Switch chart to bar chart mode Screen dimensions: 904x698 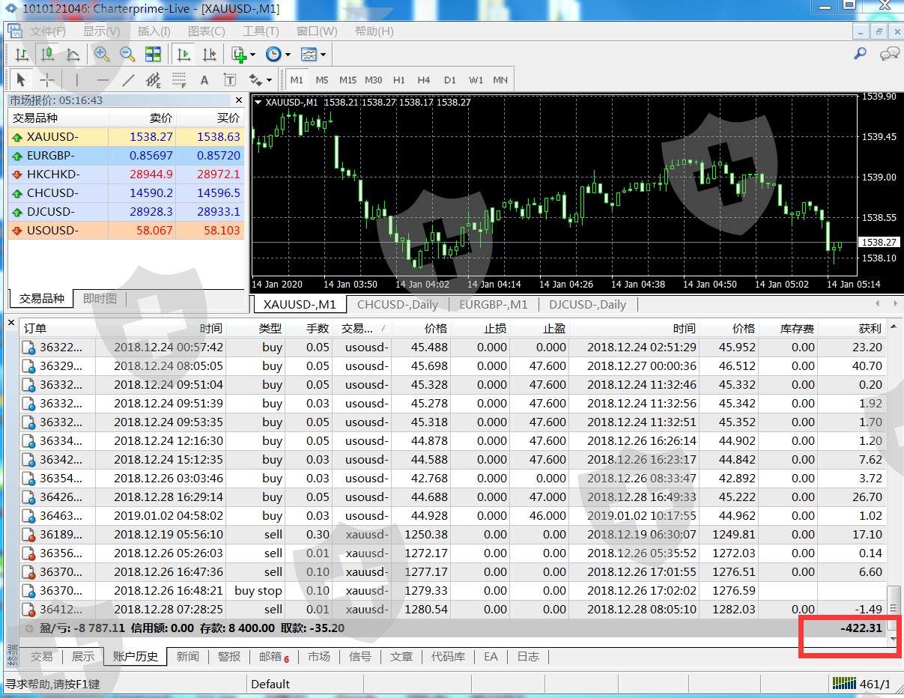click(22, 55)
